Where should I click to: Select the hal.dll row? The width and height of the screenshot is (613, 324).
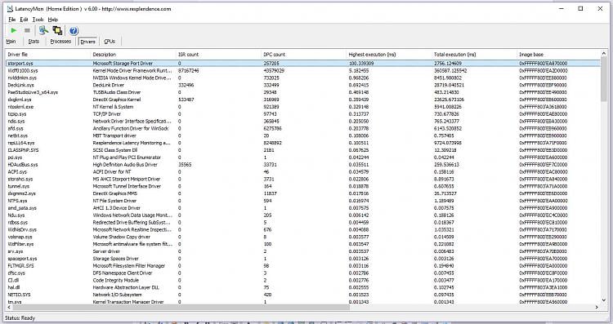303,287
